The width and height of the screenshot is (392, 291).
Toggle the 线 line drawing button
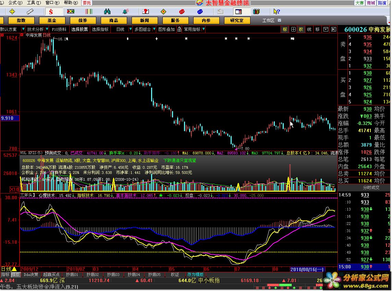pos(309,29)
